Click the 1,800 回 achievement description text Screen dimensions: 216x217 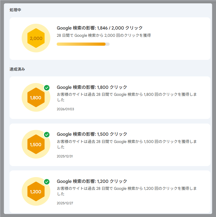point(127,94)
